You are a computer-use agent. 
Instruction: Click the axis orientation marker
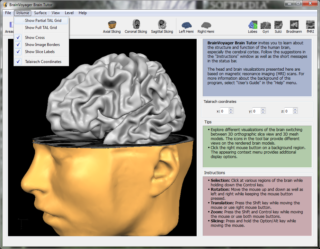(x=22, y=224)
